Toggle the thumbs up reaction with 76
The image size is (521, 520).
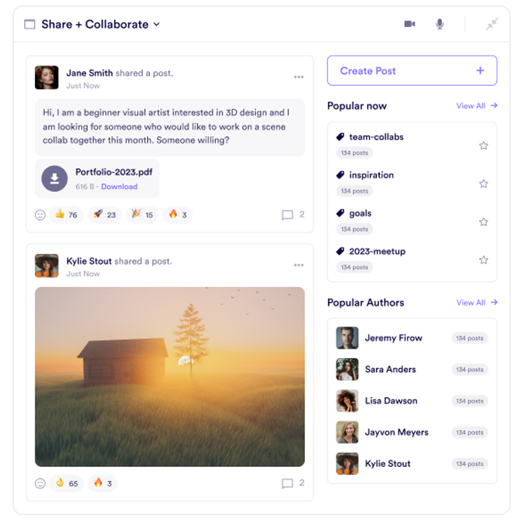(66, 215)
